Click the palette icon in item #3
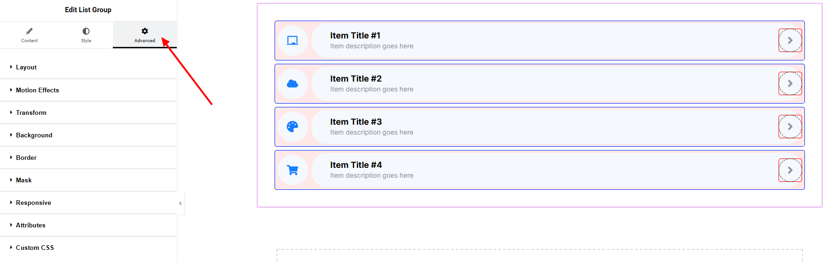The height and width of the screenshot is (263, 827). (292, 127)
